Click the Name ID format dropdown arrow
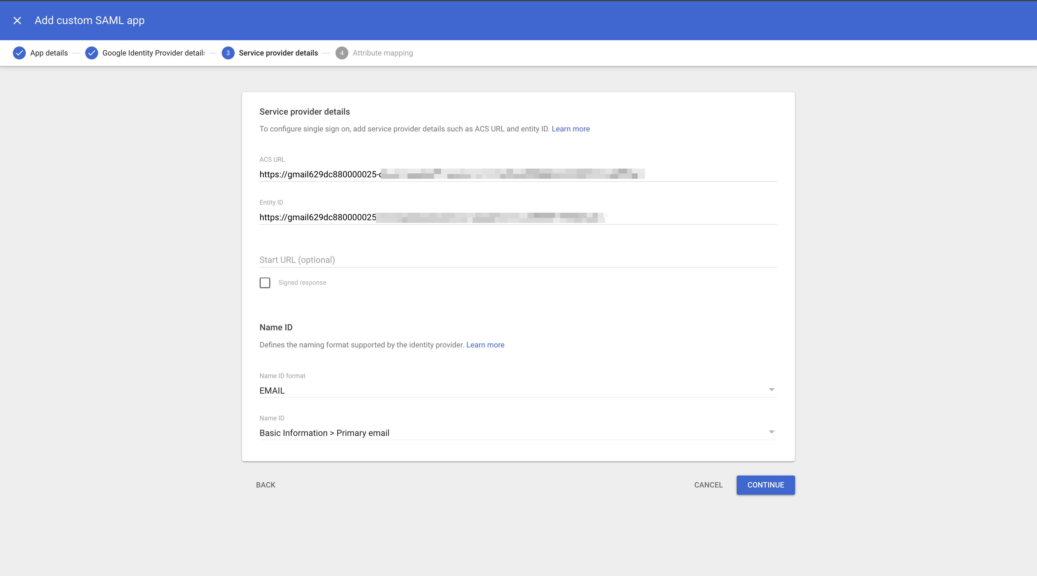1037x576 pixels. (771, 389)
